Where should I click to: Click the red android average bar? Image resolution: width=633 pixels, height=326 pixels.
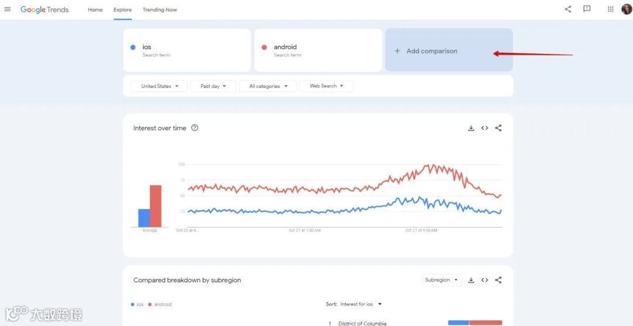tap(155, 206)
